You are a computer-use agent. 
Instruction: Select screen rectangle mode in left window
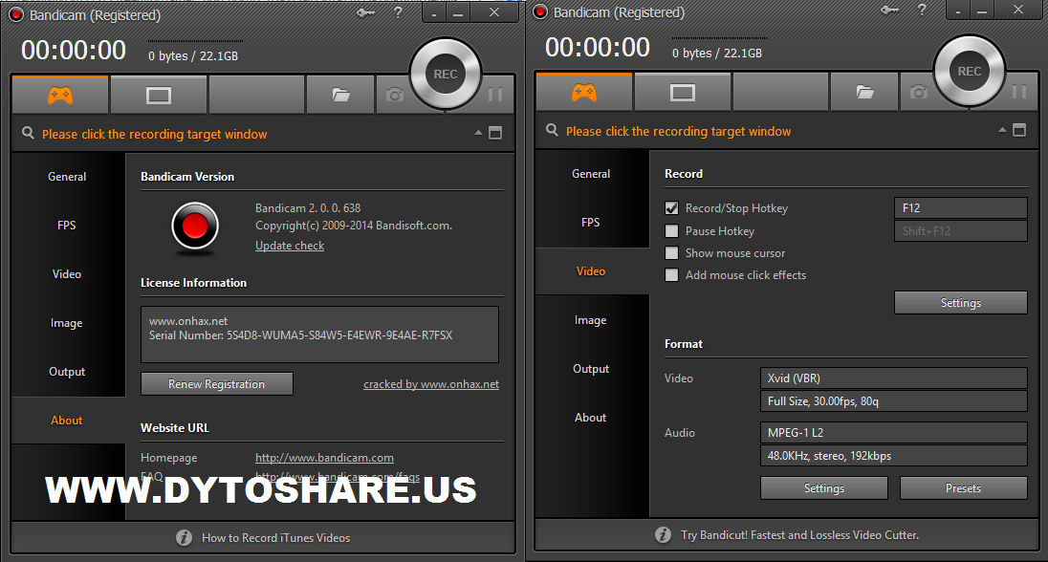pyautogui.click(x=159, y=95)
